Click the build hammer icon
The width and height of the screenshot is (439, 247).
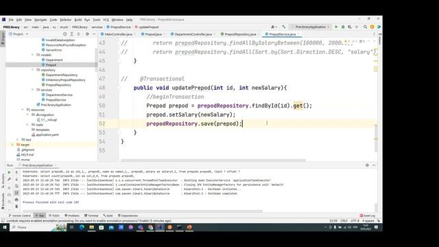283,27
